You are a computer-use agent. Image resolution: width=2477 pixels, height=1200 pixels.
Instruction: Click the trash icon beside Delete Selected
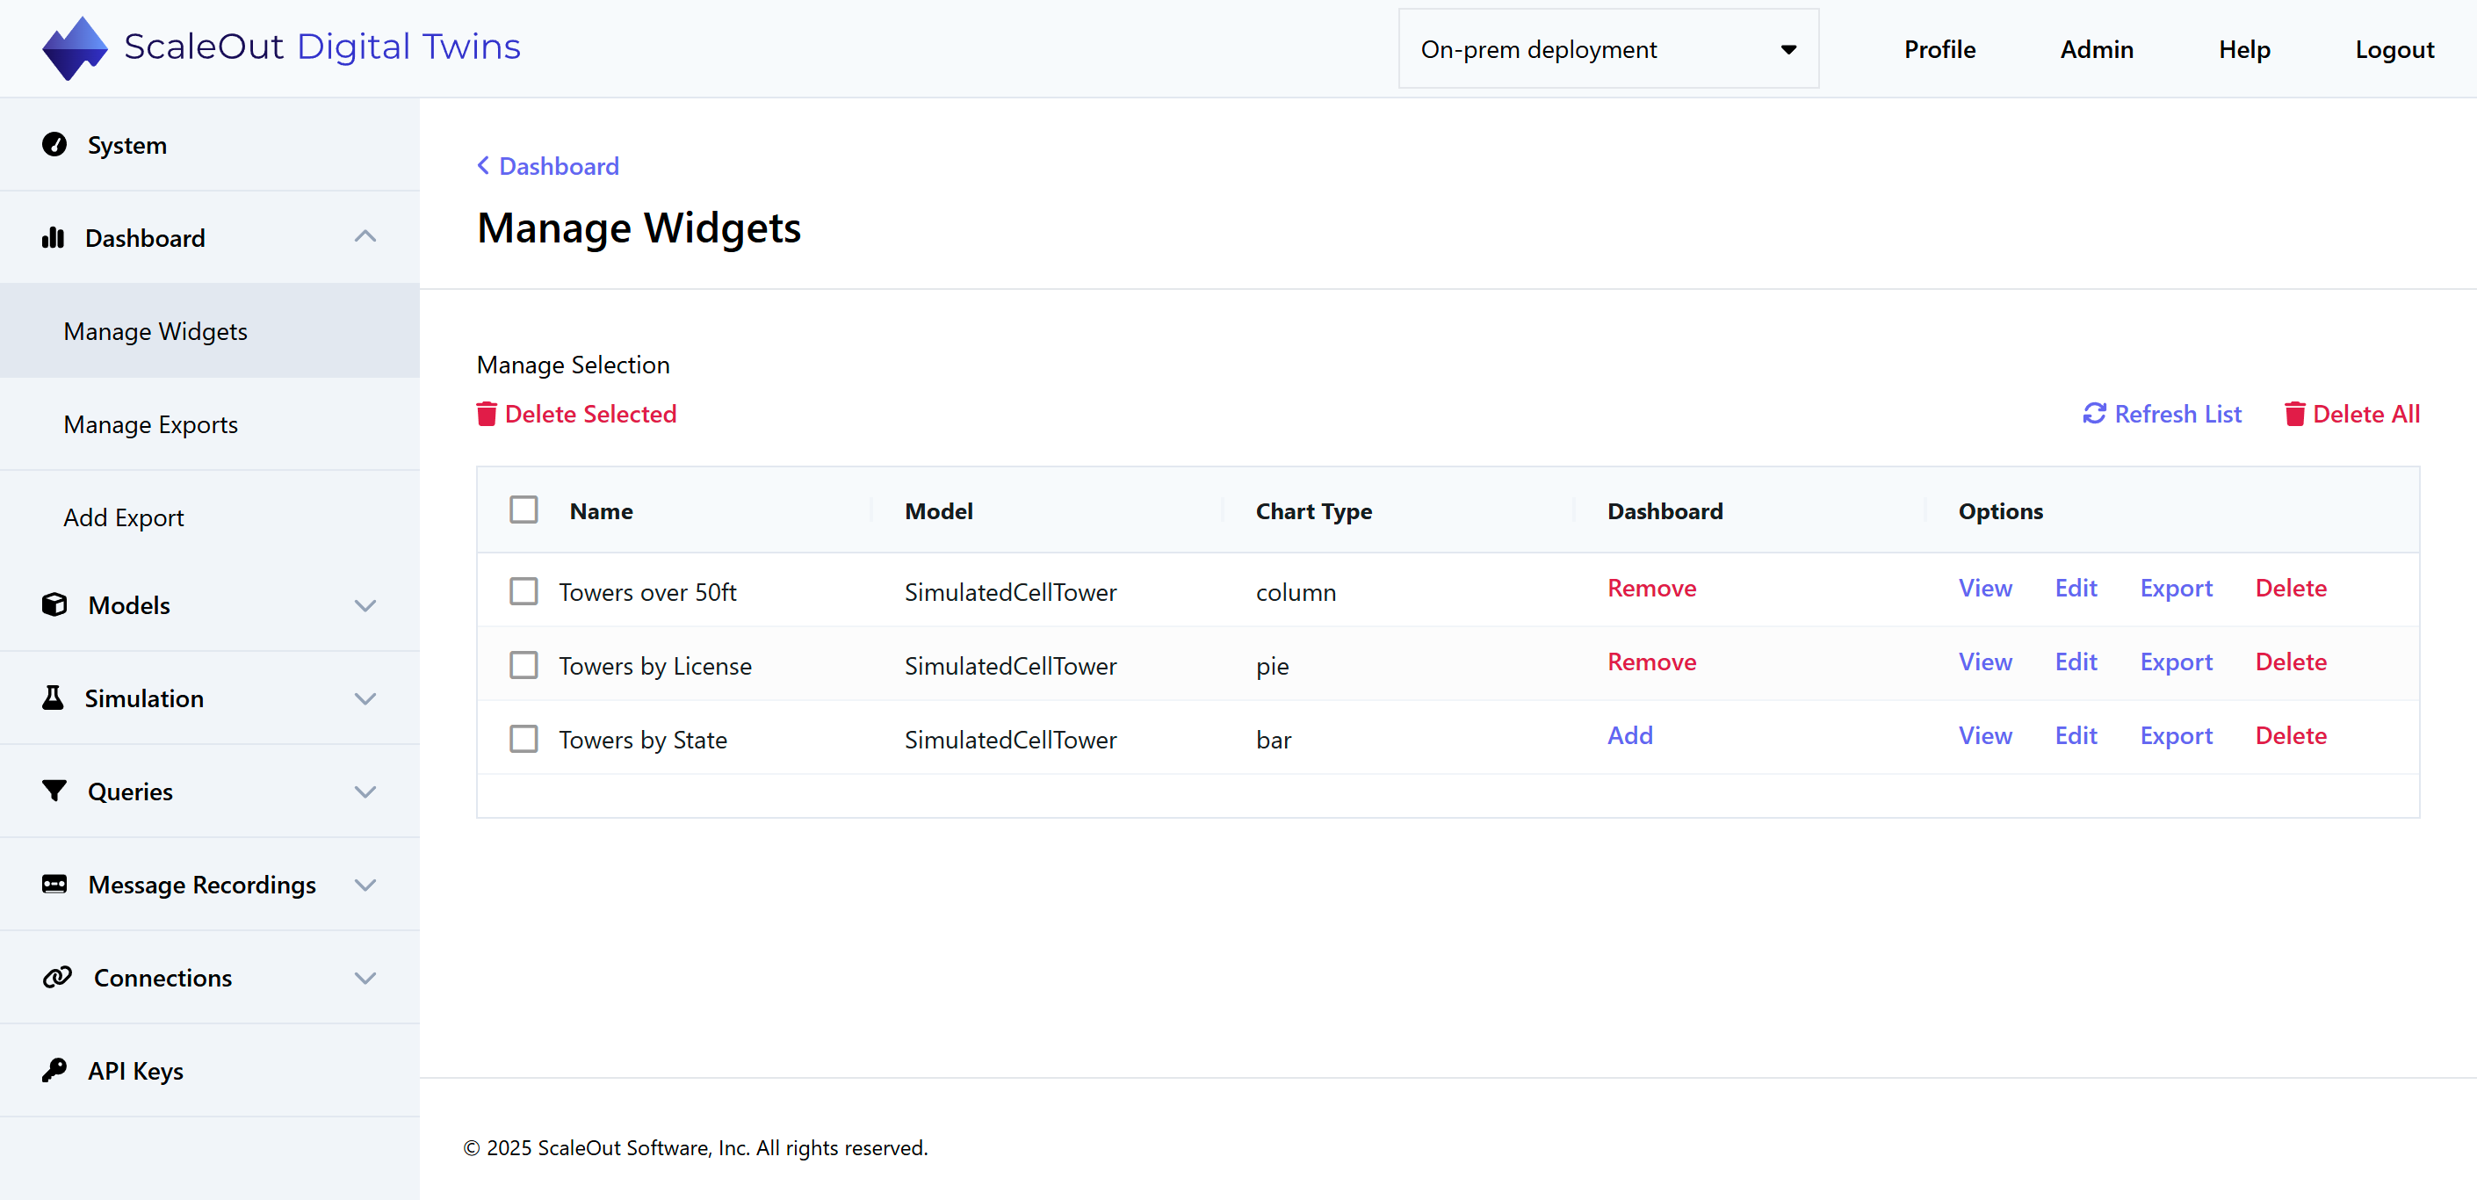(x=487, y=414)
